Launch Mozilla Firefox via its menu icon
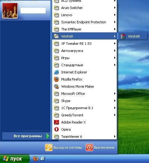 click(56, 79)
